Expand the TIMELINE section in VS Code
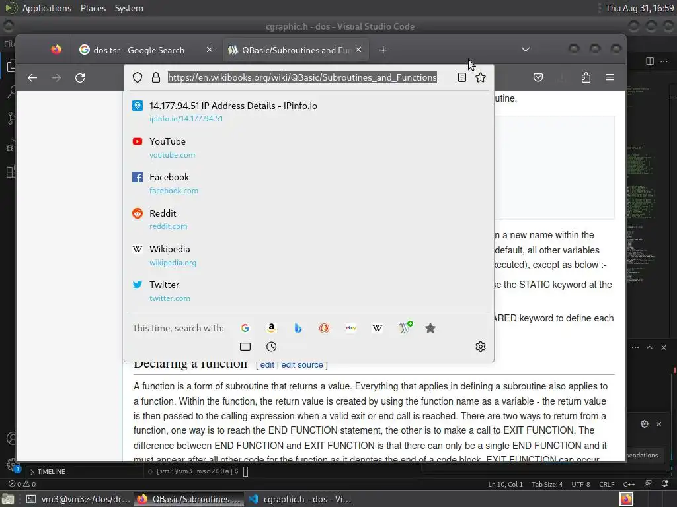 (x=47, y=471)
